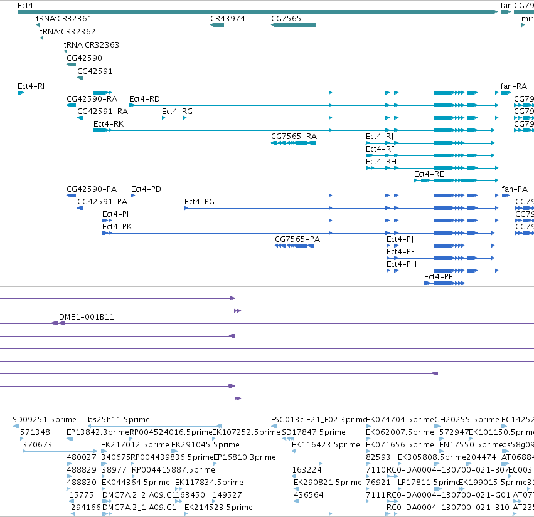This screenshot has width=534, height=517.
Task: Click the fan-PA protein label
Action: [x=515, y=189]
